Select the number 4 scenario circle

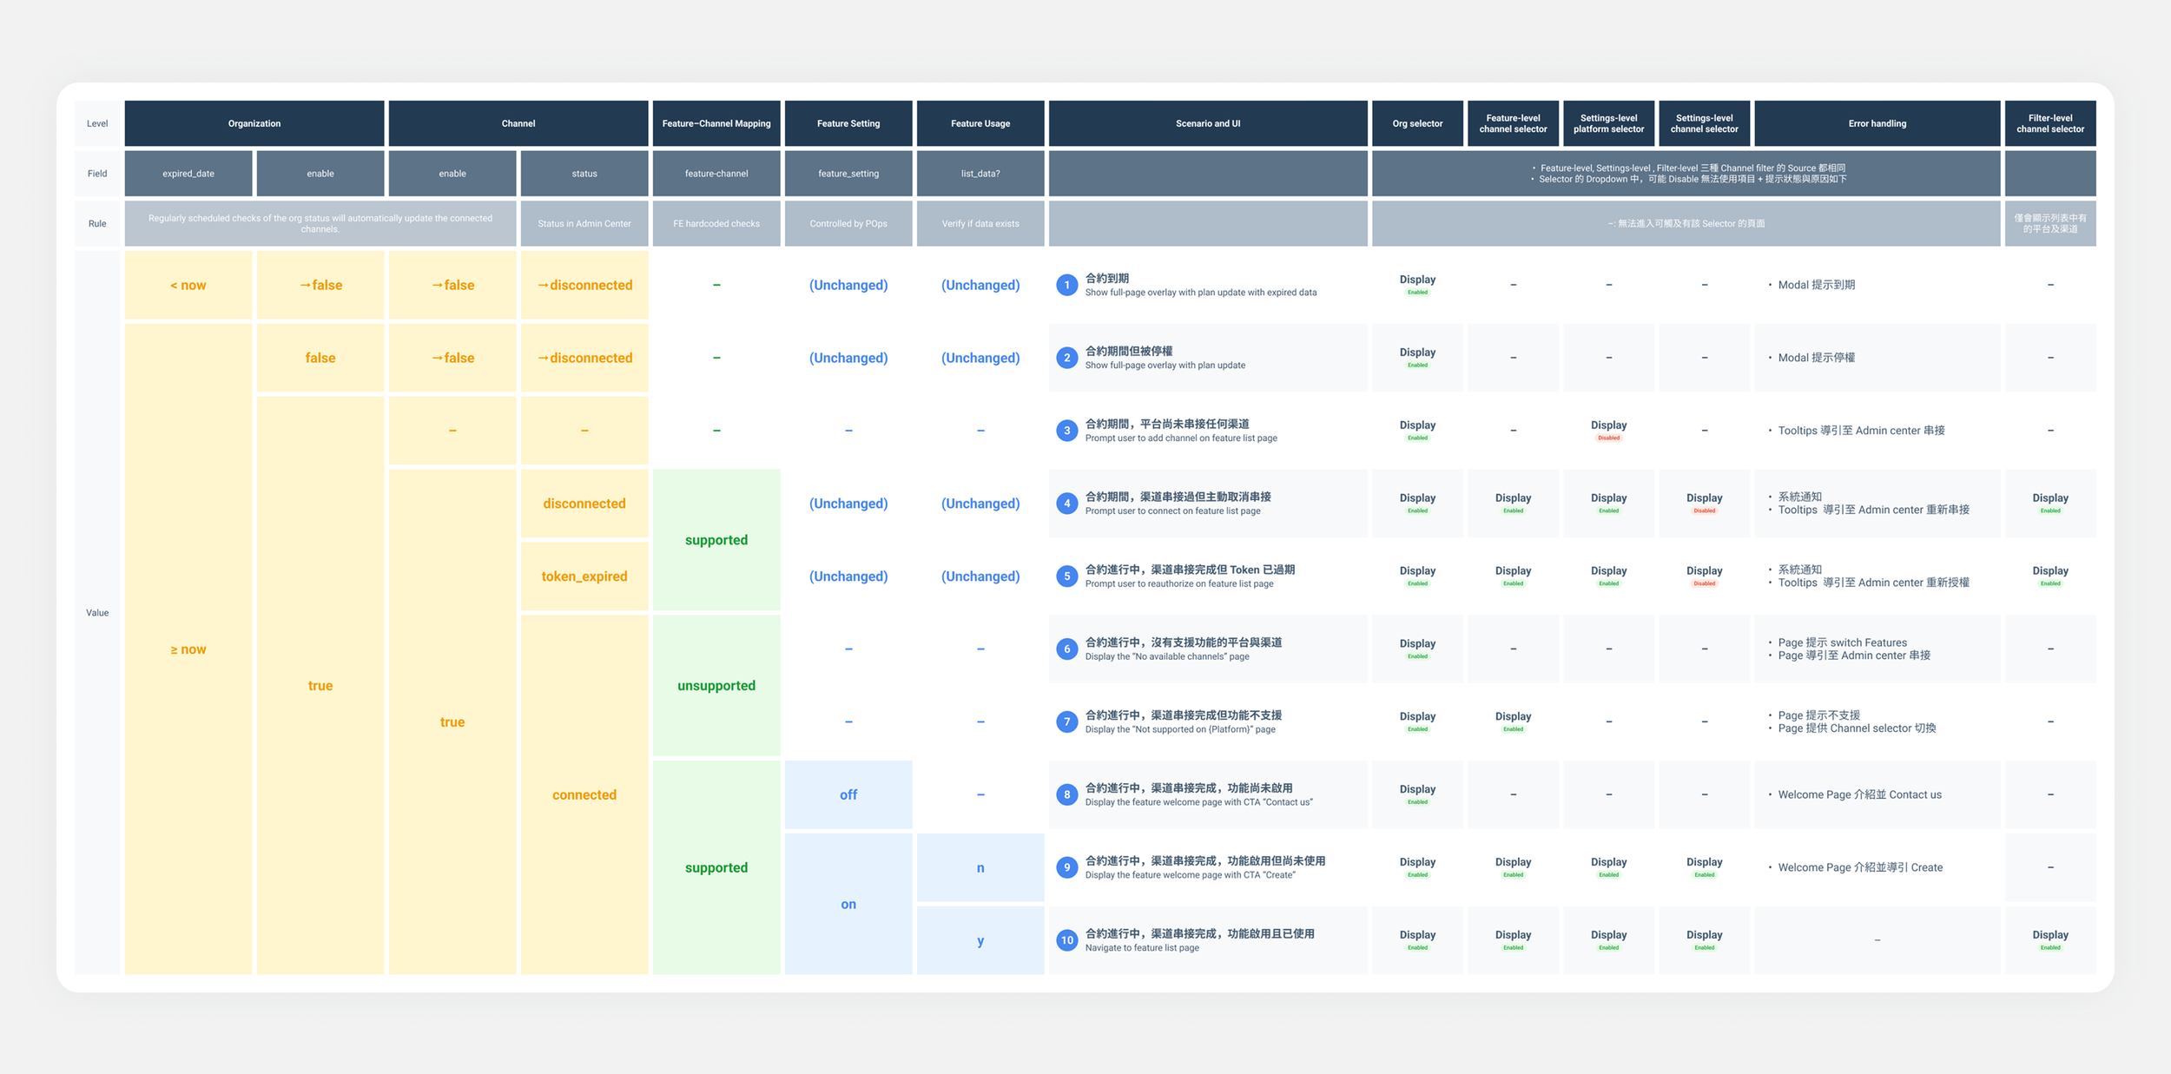tap(1066, 504)
